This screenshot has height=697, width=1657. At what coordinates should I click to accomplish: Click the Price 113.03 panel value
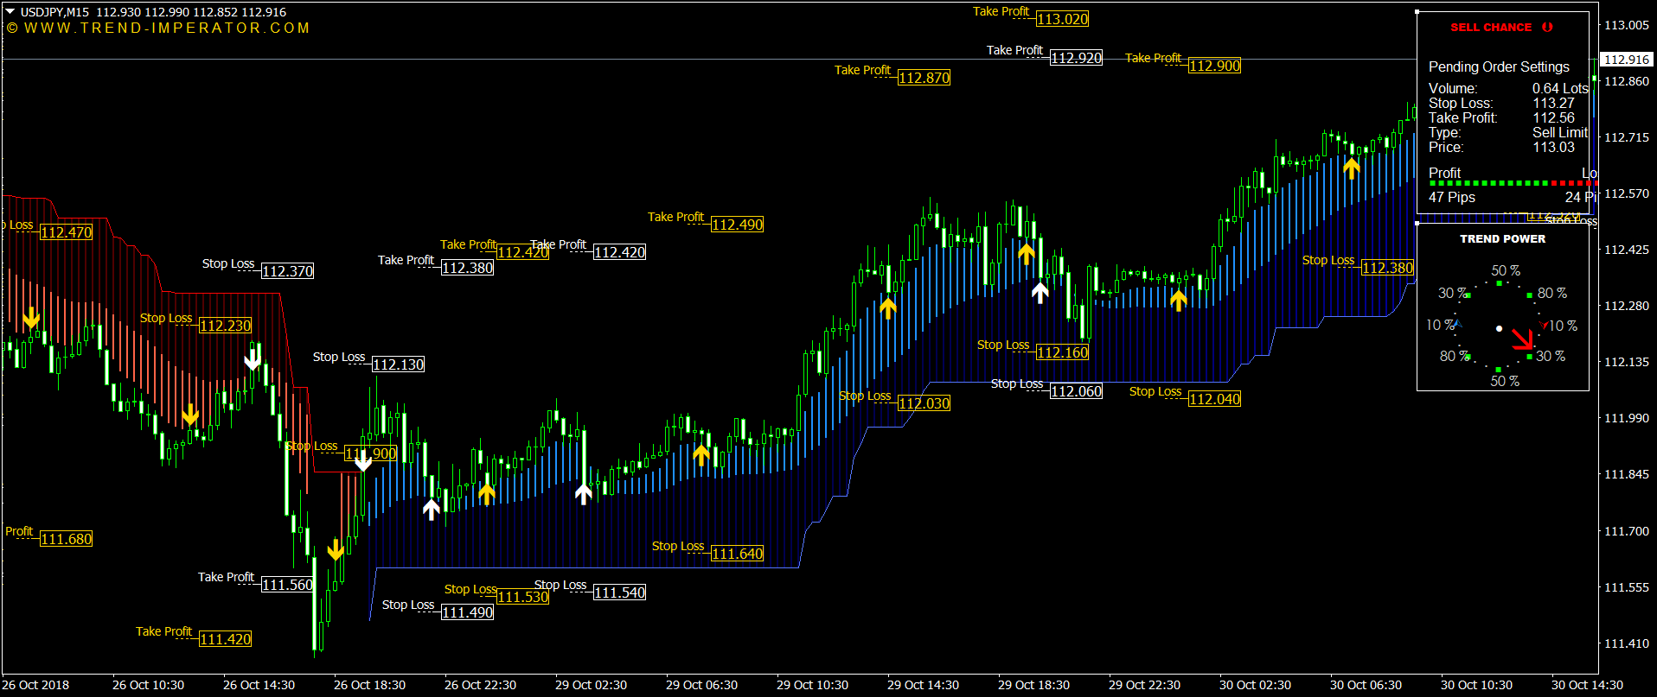tap(1554, 147)
